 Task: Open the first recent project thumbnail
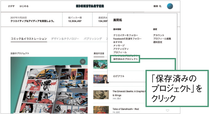[100, 64]
